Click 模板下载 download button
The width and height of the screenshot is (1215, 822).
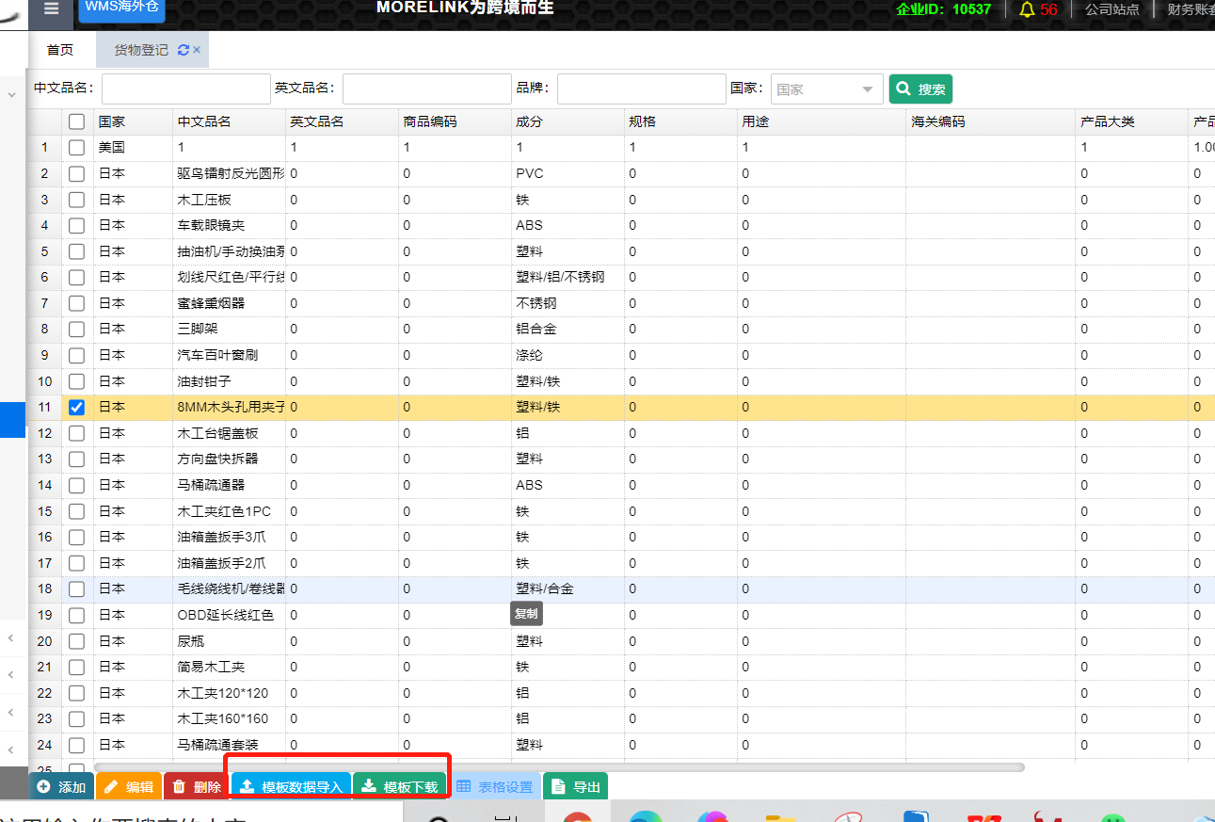(x=400, y=786)
